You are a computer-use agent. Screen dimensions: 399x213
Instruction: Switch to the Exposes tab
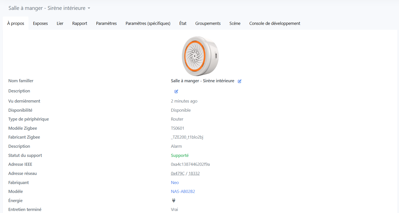point(40,23)
